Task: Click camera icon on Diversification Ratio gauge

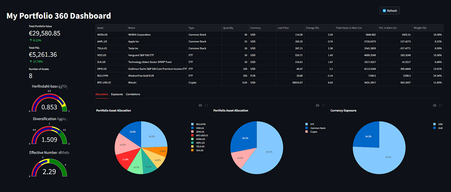Action: (x=61, y=120)
